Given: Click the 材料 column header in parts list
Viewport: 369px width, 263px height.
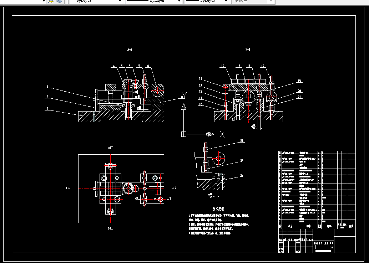Looking at the screenshot, I should [x=329, y=226].
